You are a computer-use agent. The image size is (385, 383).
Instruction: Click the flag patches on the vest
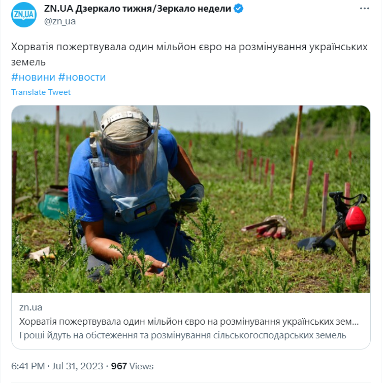145,211
